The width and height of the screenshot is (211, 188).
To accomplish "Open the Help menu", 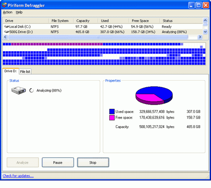I will point(19,12).
